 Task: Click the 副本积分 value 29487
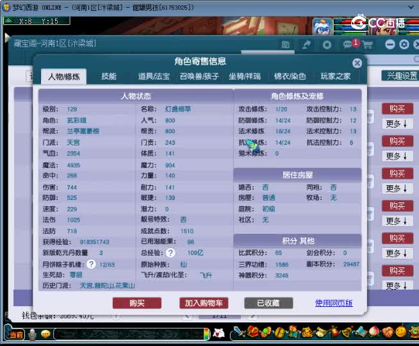[351, 264]
